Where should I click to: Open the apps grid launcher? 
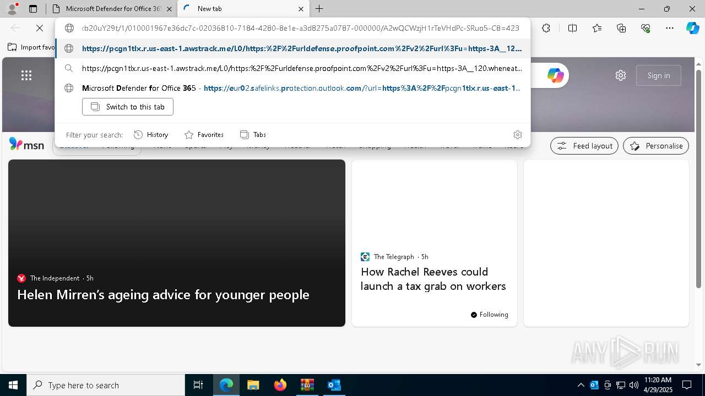pyautogui.click(x=26, y=75)
